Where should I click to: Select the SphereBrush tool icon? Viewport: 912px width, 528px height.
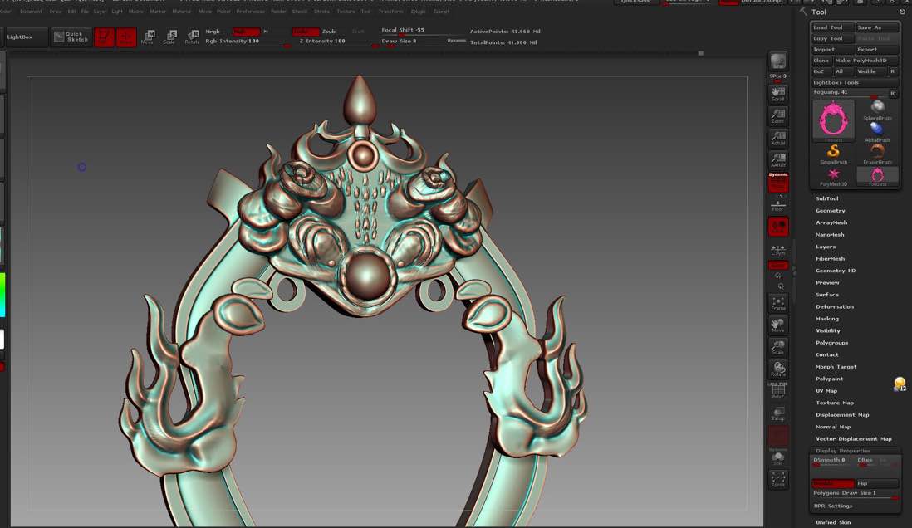(x=878, y=110)
